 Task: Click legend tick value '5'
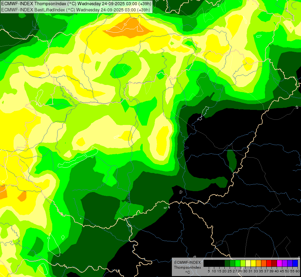209,271
